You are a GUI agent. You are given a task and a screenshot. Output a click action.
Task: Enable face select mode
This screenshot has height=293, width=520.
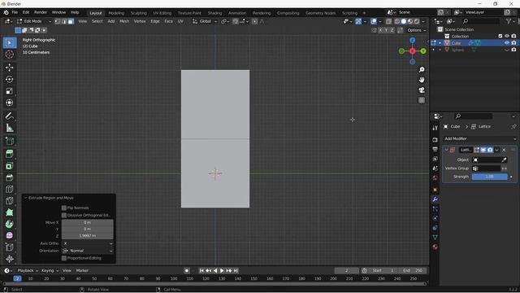click(x=71, y=21)
